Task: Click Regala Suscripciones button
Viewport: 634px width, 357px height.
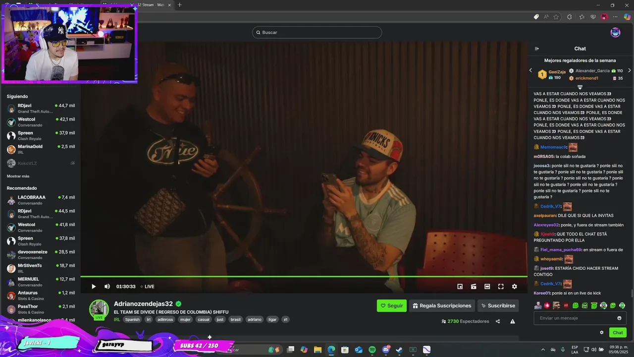Action: [x=442, y=306]
